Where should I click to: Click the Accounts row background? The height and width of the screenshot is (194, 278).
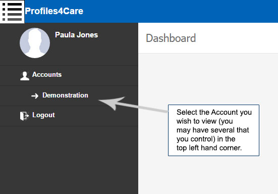[69, 76]
